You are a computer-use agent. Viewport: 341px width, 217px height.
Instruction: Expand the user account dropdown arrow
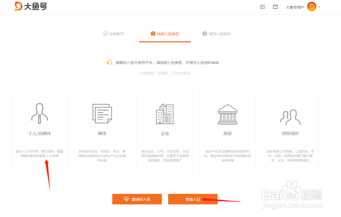[x=319, y=7]
